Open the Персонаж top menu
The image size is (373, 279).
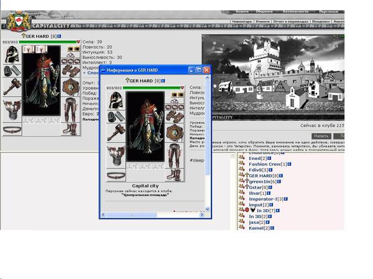tap(328, 11)
